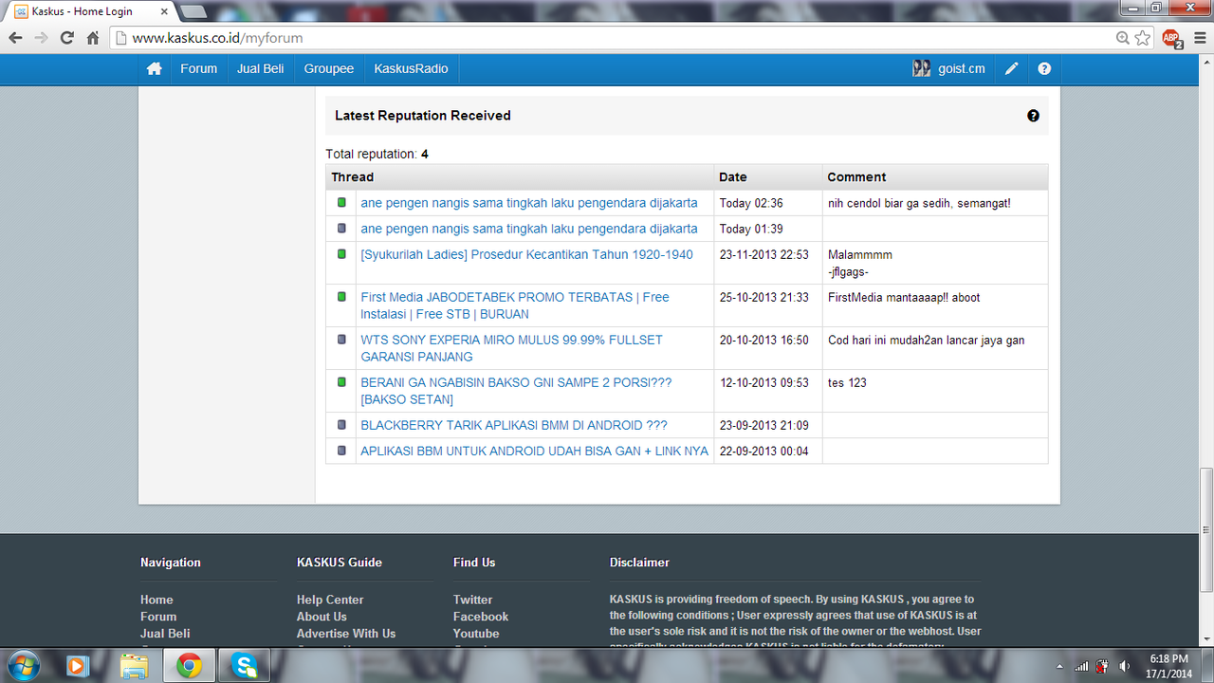This screenshot has height=683, width=1214.
Task: Open the File Explorer taskbar icon
Action: (134, 666)
